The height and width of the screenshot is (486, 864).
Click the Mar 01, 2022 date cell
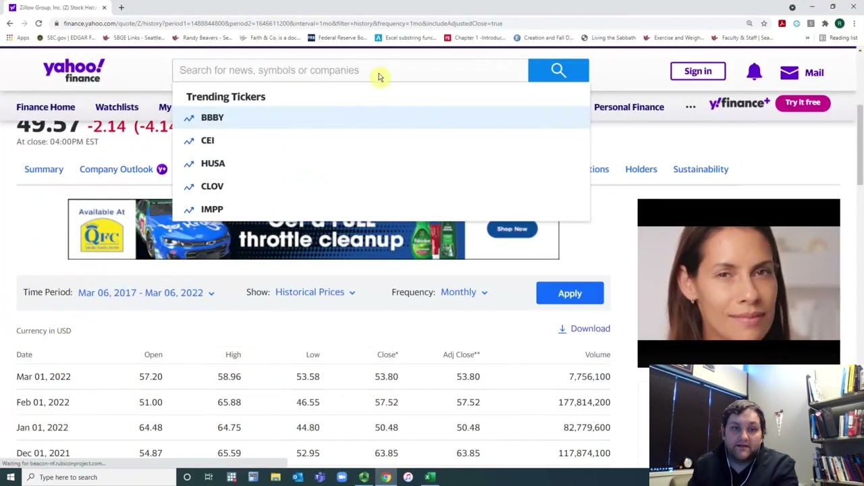(x=43, y=377)
